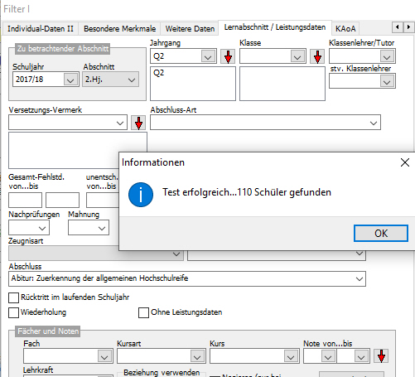Open the Weitere Daten tab
The width and height of the screenshot is (415, 377).
tap(190, 28)
